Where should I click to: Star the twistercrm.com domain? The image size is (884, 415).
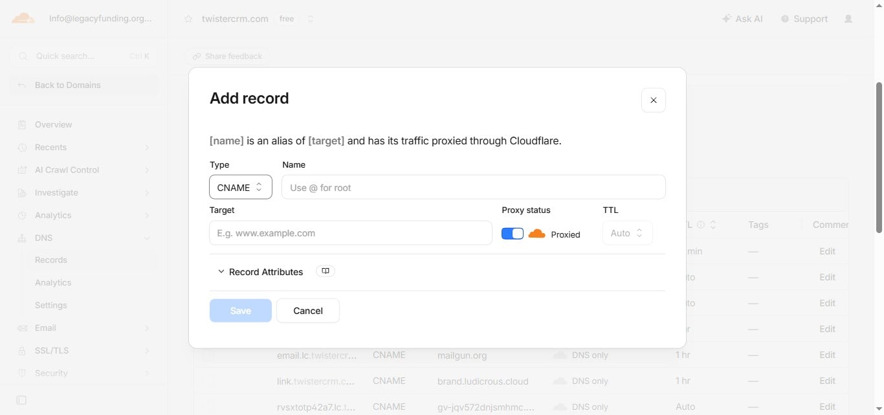click(188, 19)
